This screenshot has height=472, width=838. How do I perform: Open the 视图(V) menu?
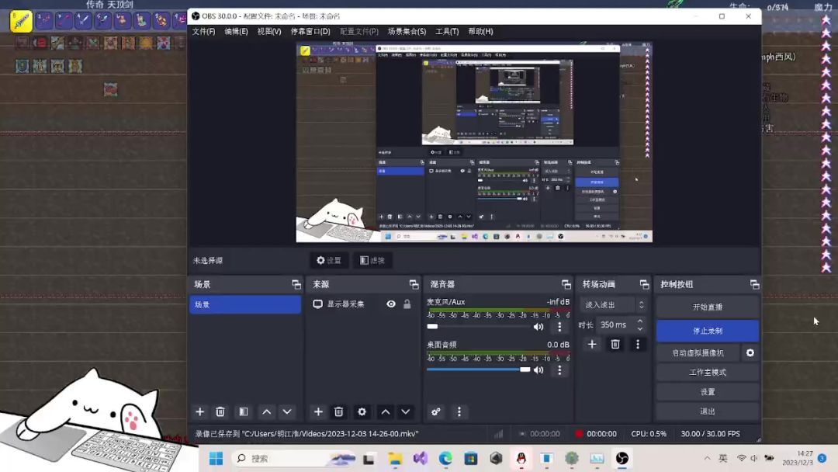click(x=269, y=32)
